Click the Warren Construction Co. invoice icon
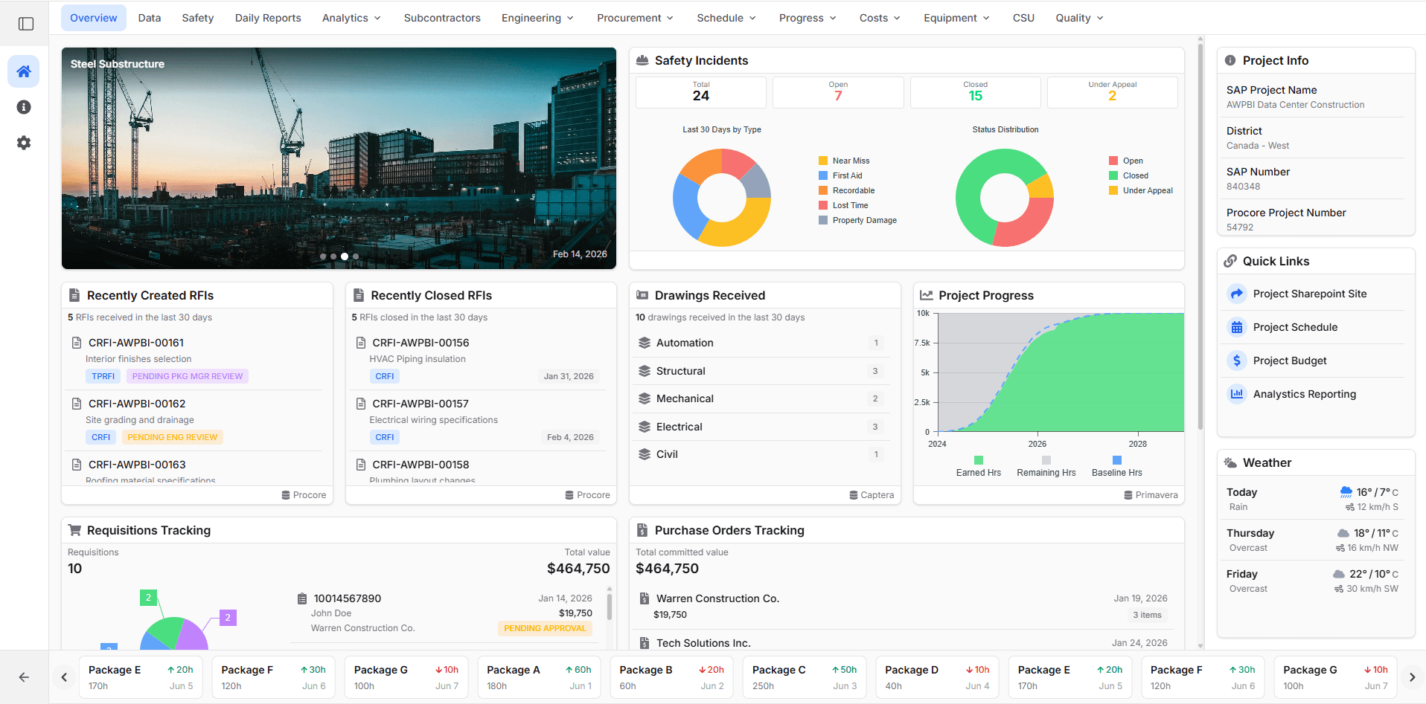The width and height of the screenshot is (1426, 704). point(644,598)
